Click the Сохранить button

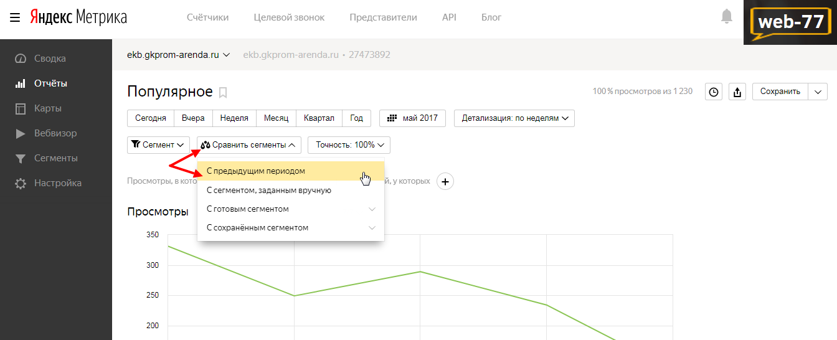780,92
